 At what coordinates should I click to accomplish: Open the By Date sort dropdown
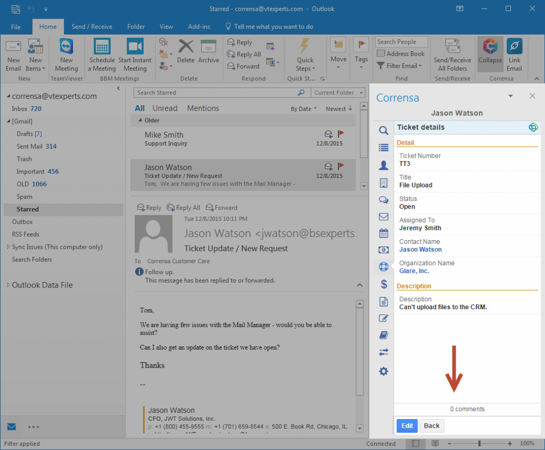tap(304, 109)
